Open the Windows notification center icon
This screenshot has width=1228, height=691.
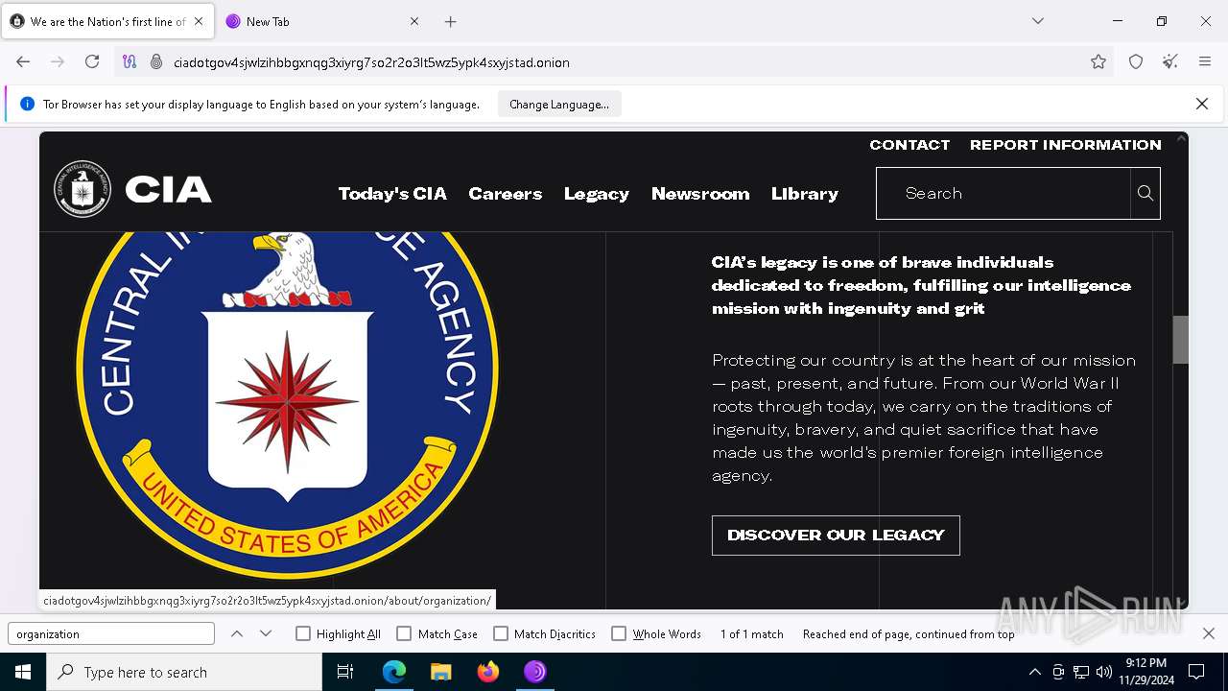click(x=1196, y=672)
